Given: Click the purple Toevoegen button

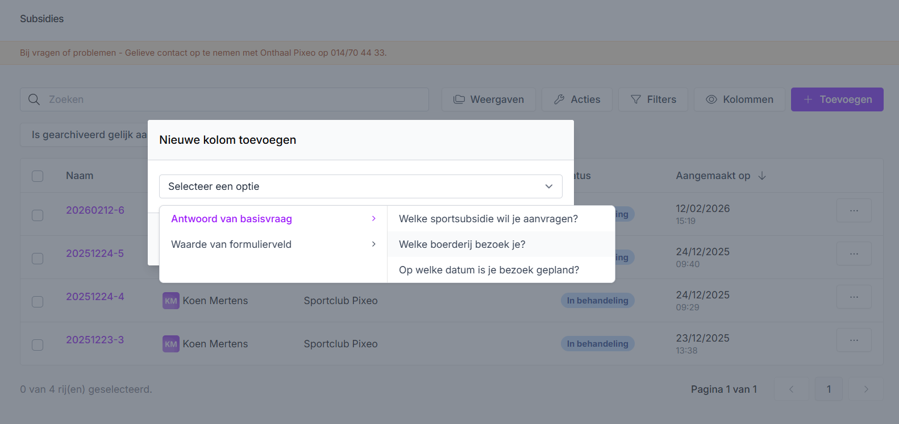Looking at the screenshot, I should pyautogui.click(x=836, y=99).
